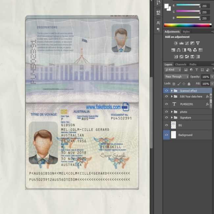Screen dimensions: 214x214
Task: Click the foreground color swatch
Action: 166,6
